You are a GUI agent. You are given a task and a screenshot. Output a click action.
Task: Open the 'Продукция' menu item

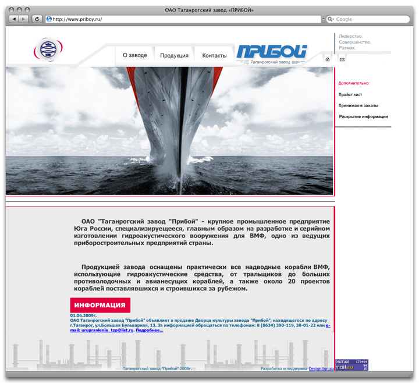pyautogui.click(x=174, y=55)
